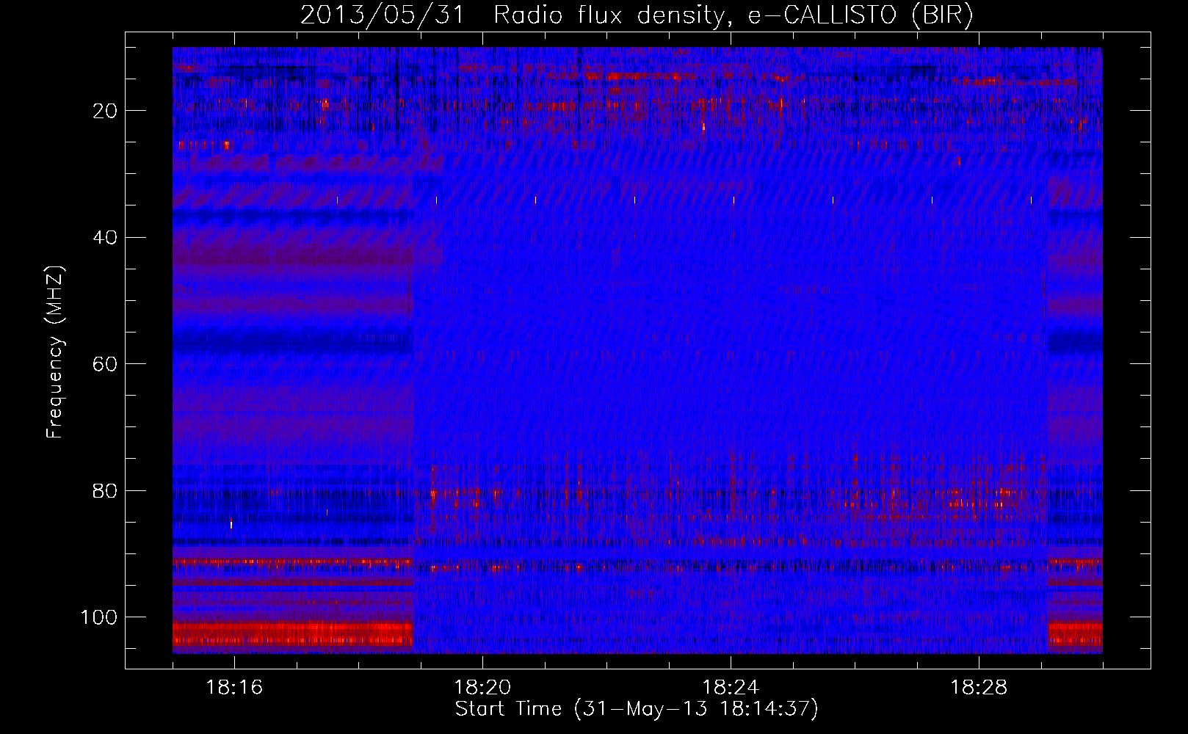Click the 'Frequency (MHZ)' y-axis label
The height and width of the screenshot is (734, 1188).
point(55,352)
